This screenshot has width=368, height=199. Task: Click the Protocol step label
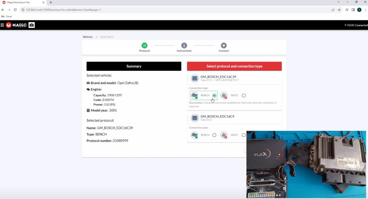[144, 51]
